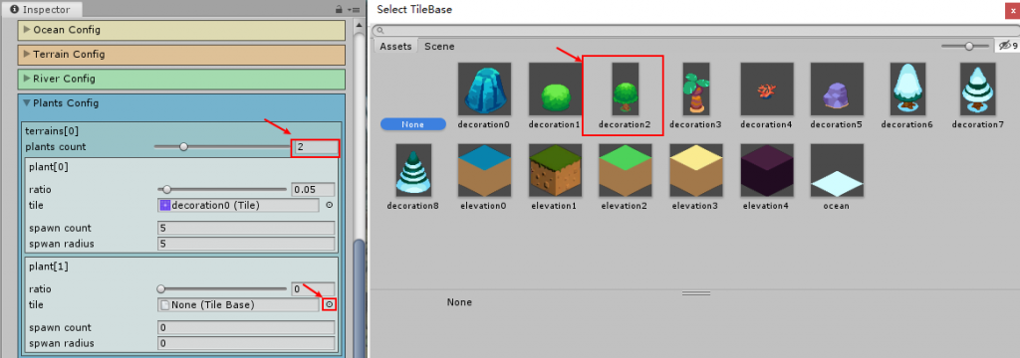1020x358 pixels.
Task: Switch to the Assets tab
Action: (x=395, y=46)
